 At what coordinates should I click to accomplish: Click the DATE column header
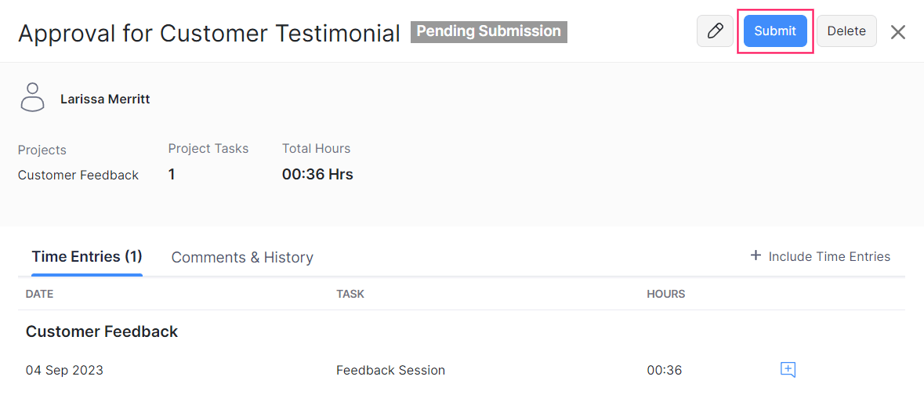[x=39, y=294]
